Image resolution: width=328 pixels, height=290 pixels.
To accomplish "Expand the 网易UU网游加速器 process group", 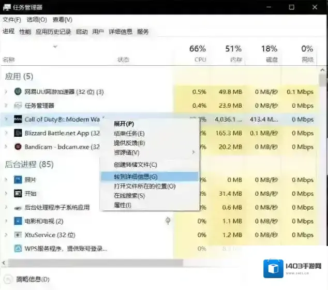I will 6,92.
